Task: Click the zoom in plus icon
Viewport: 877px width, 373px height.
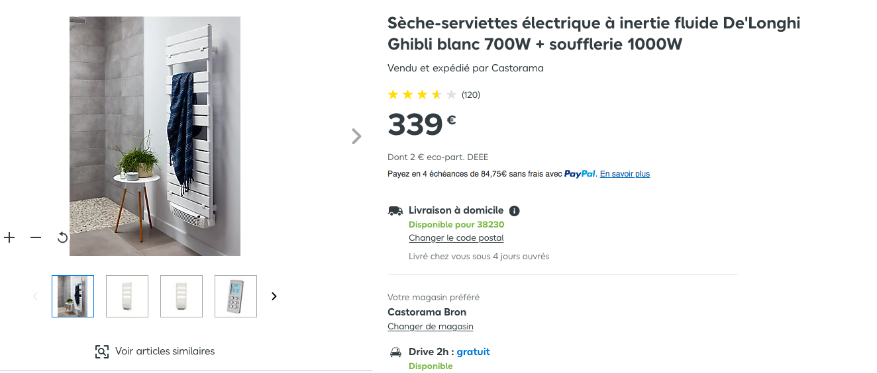Action: [9, 237]
